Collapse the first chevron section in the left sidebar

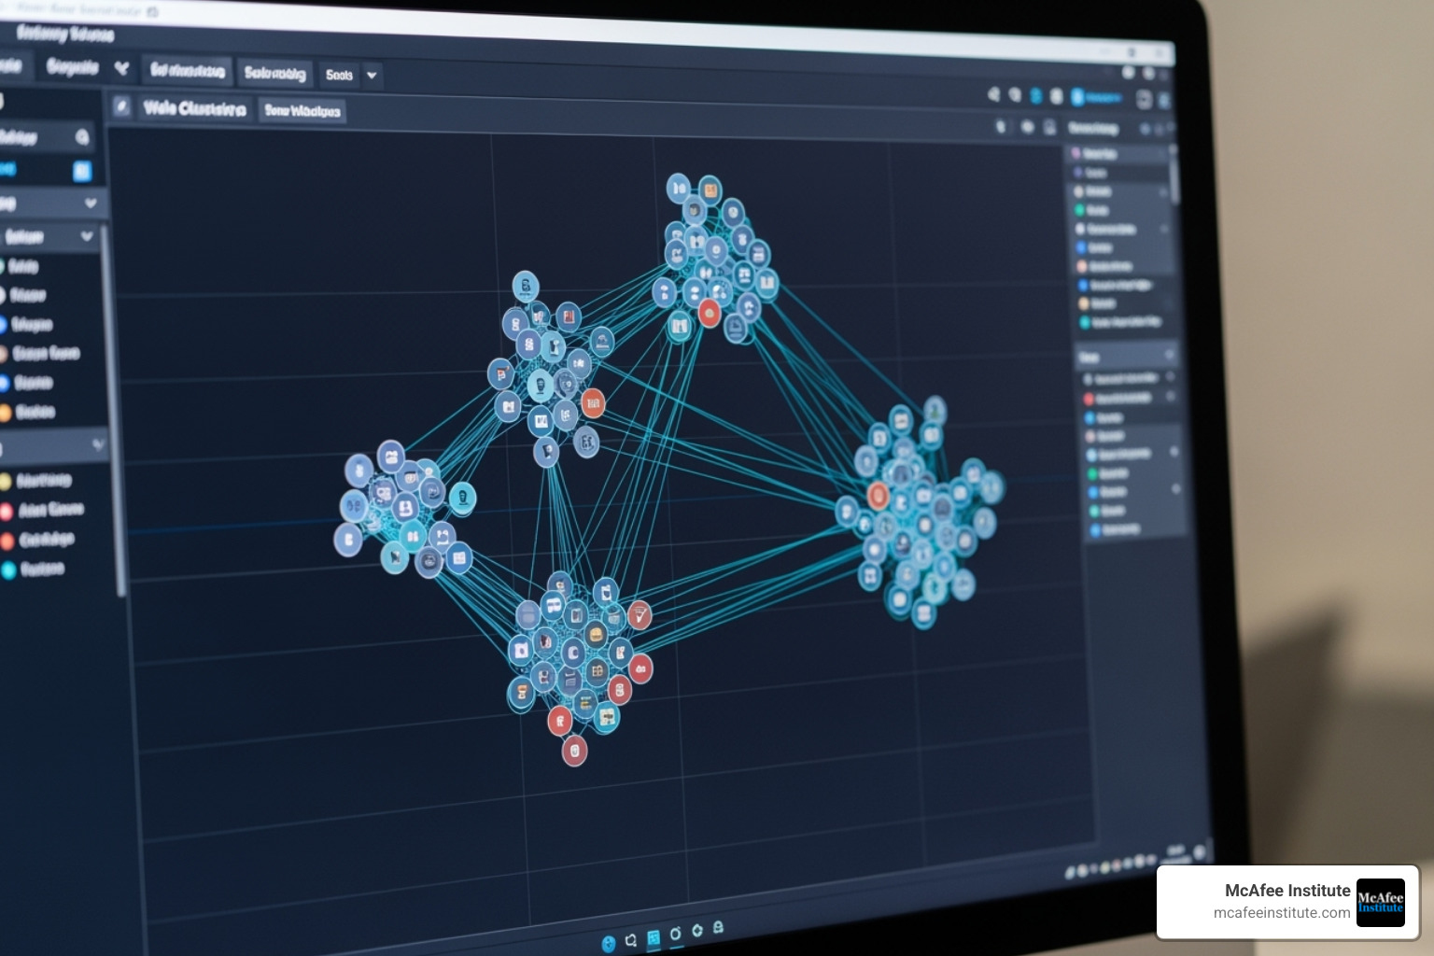coord(89,203)
